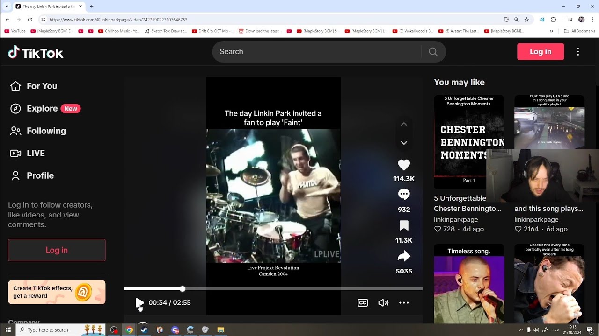The image size is (599, 336).
Task: Click the sidebar outlined Log in button
Action: pos(57,250)
